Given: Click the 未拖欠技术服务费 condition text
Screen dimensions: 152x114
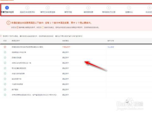Looking at the screenshot, I should click(x=18, y=74).
